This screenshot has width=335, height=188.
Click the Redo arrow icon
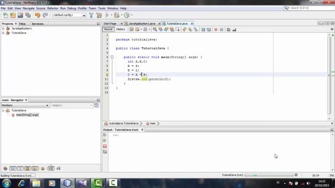click(45, 15)
